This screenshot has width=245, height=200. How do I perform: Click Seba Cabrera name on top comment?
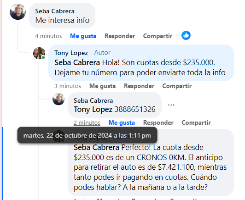(55, 11)
